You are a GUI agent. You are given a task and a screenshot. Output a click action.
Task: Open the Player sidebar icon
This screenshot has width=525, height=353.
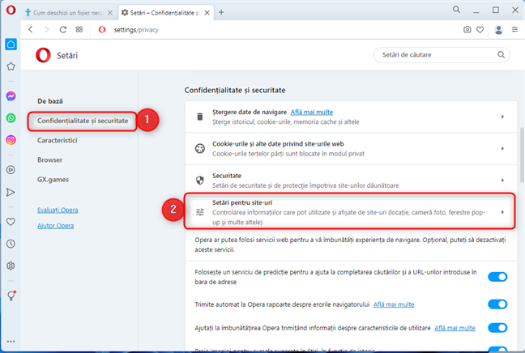(11, 170)
